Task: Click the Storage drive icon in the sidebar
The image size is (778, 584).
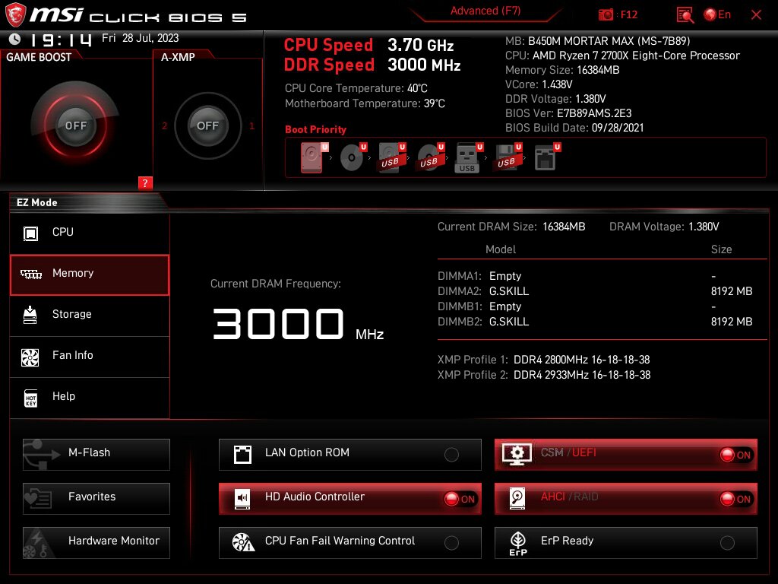Action: pyautogui.click(x=30, y=315)
